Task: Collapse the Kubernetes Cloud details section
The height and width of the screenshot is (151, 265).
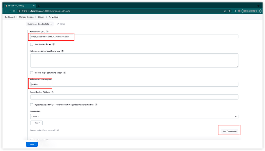Action: (39, 24)
